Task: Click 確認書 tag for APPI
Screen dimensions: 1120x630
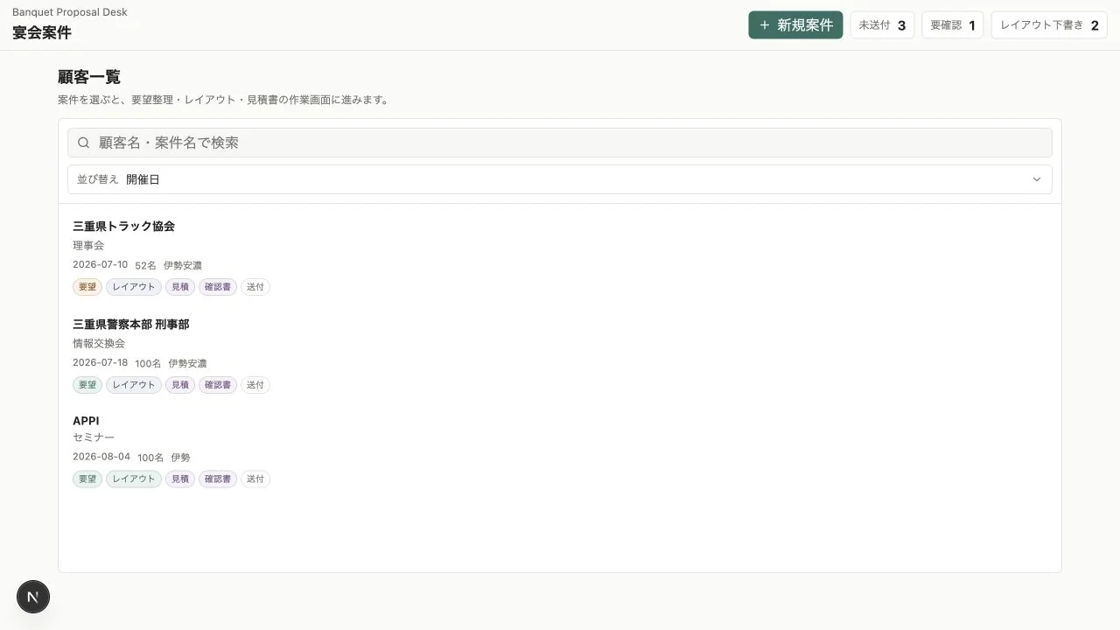Action: pyautogui.click(x=218, y=479)
